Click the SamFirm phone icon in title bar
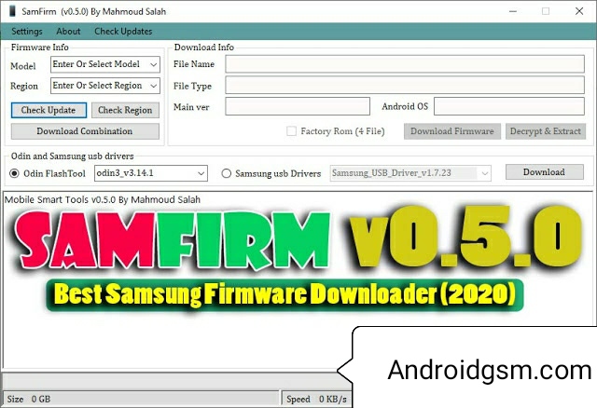 12,11
